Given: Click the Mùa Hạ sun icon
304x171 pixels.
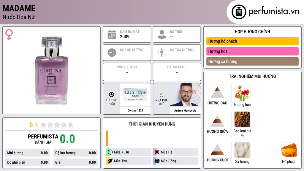Looking at the screenshot, I should click(157, 152).
